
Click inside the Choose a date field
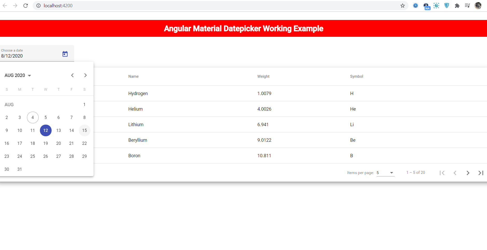click(26, 56)
